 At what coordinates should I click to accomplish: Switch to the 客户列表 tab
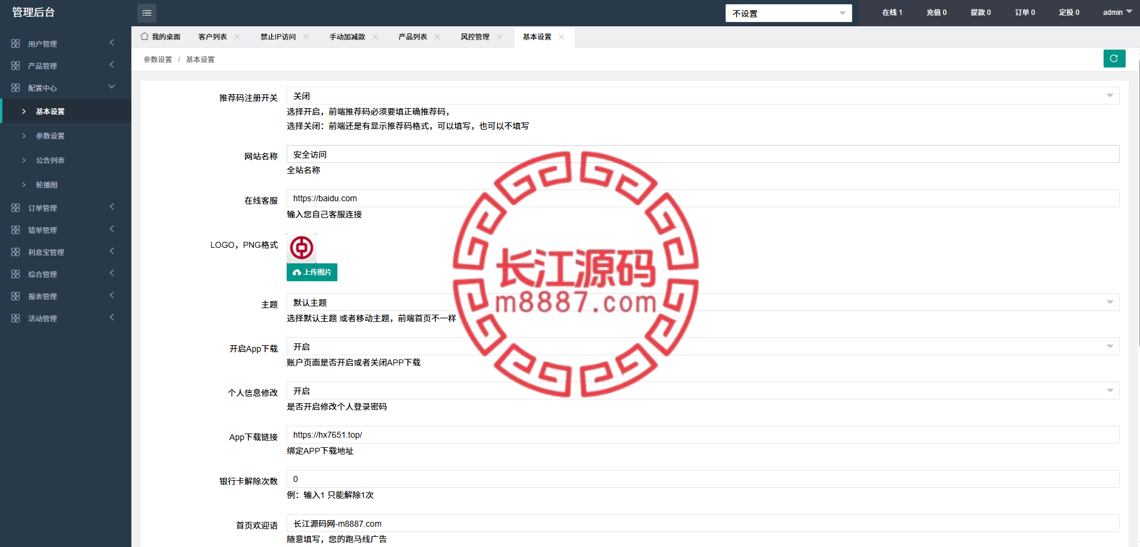click(x=213, y=37)
